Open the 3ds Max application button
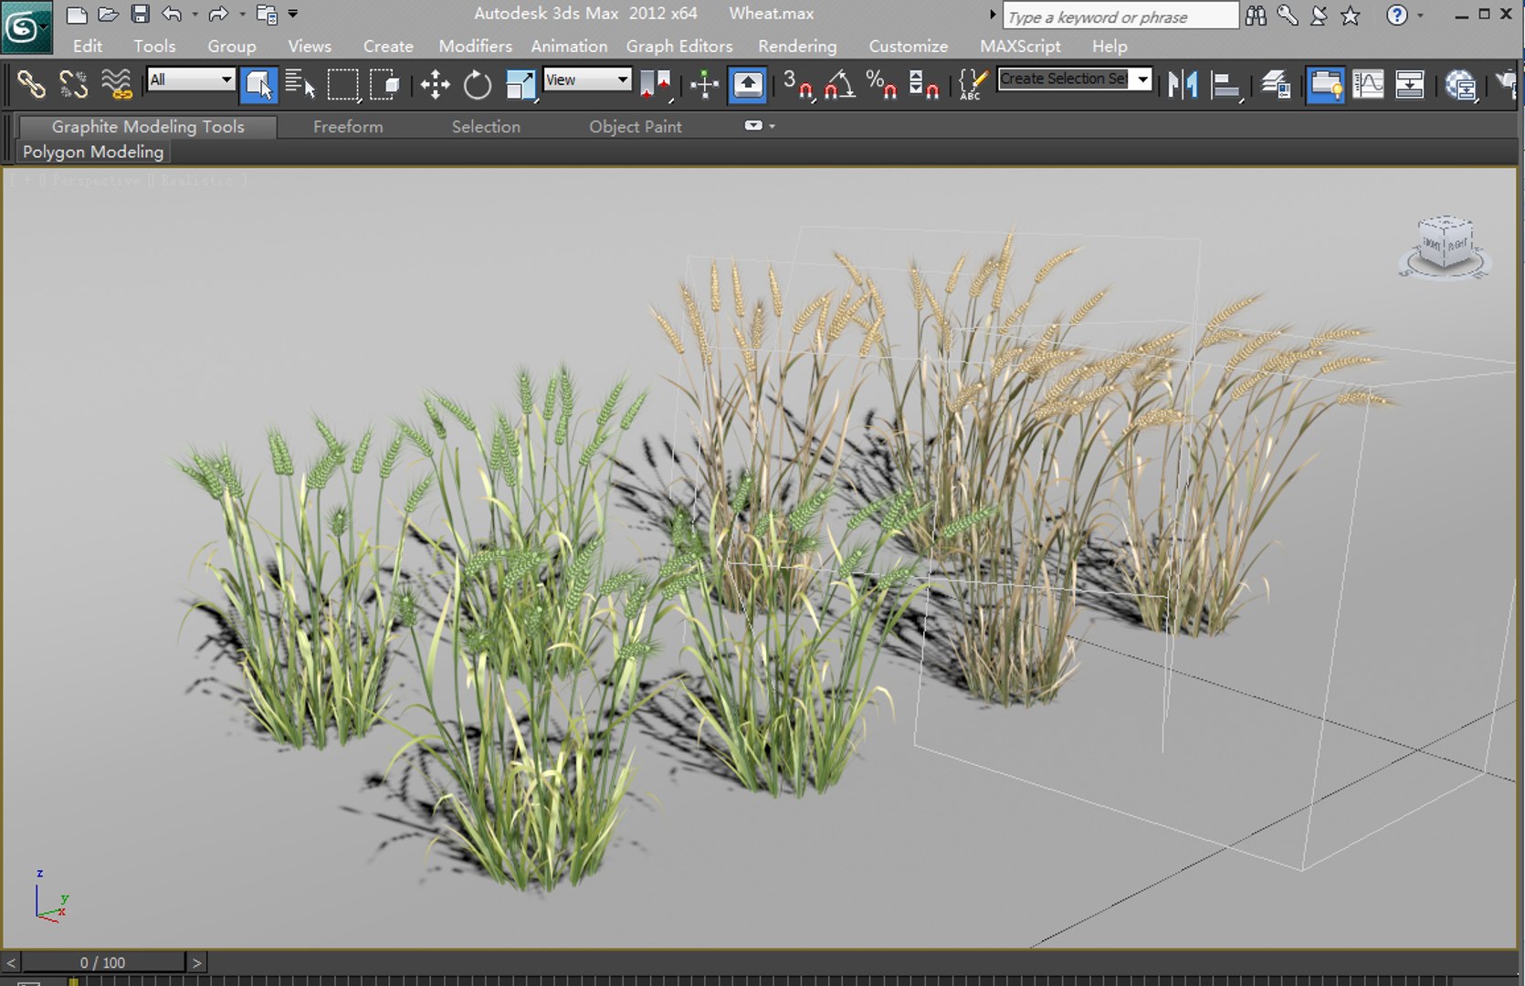 point(25,26)
